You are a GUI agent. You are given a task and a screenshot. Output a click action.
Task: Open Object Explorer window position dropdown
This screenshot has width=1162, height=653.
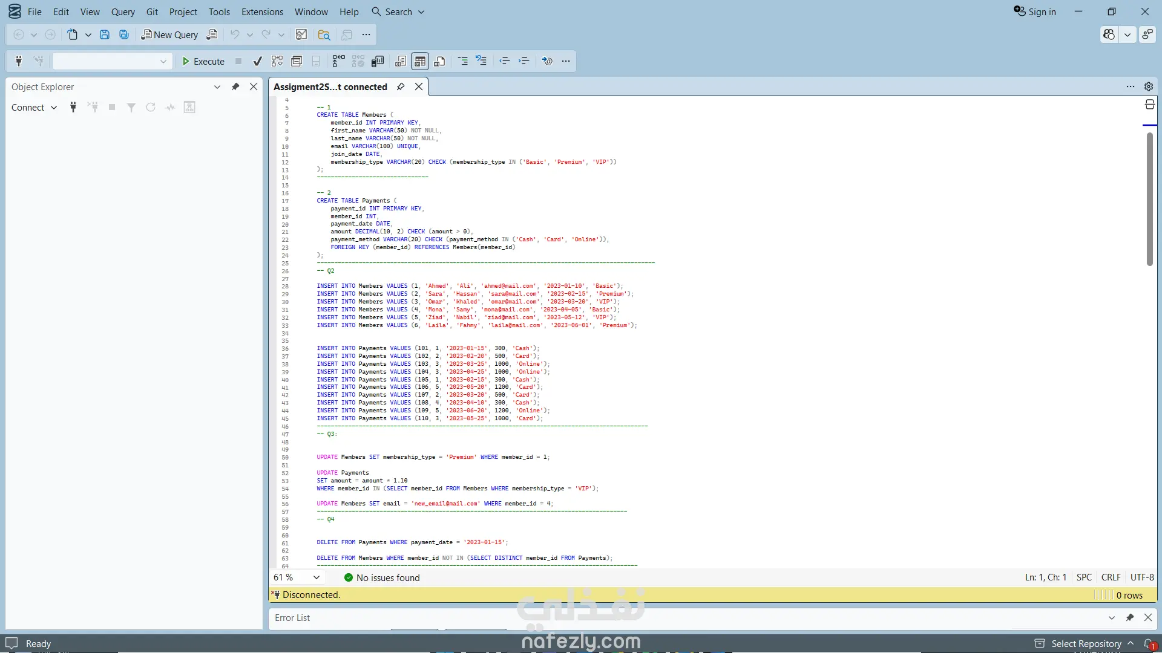pyautogui.click(x=217, y=86)
